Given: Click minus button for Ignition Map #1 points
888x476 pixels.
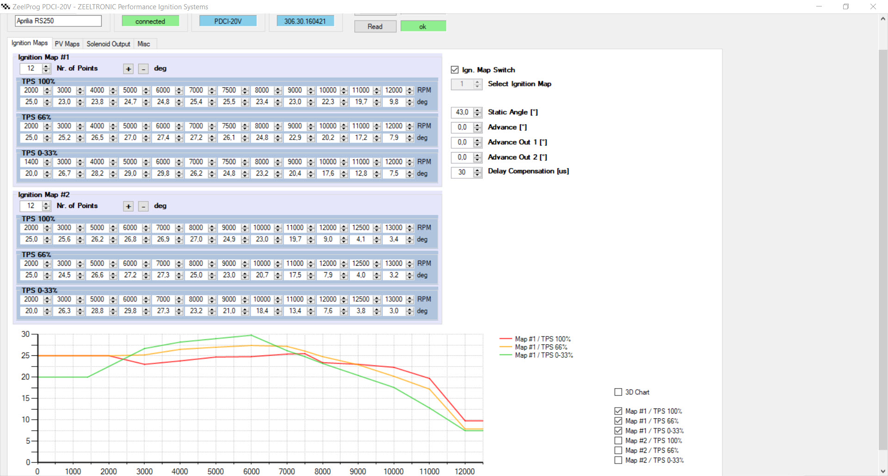Looking at the screenshot, I should (x=143, y=69).
